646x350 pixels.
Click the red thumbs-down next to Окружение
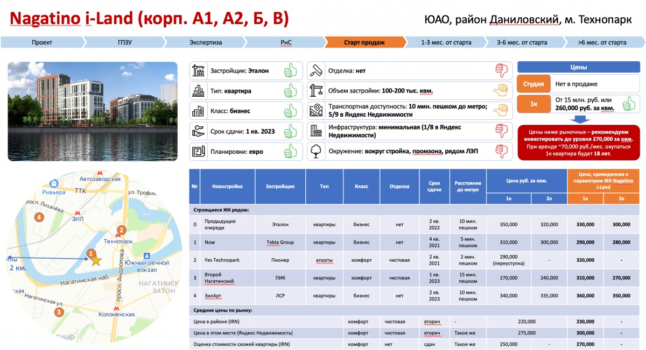point(501,152)
